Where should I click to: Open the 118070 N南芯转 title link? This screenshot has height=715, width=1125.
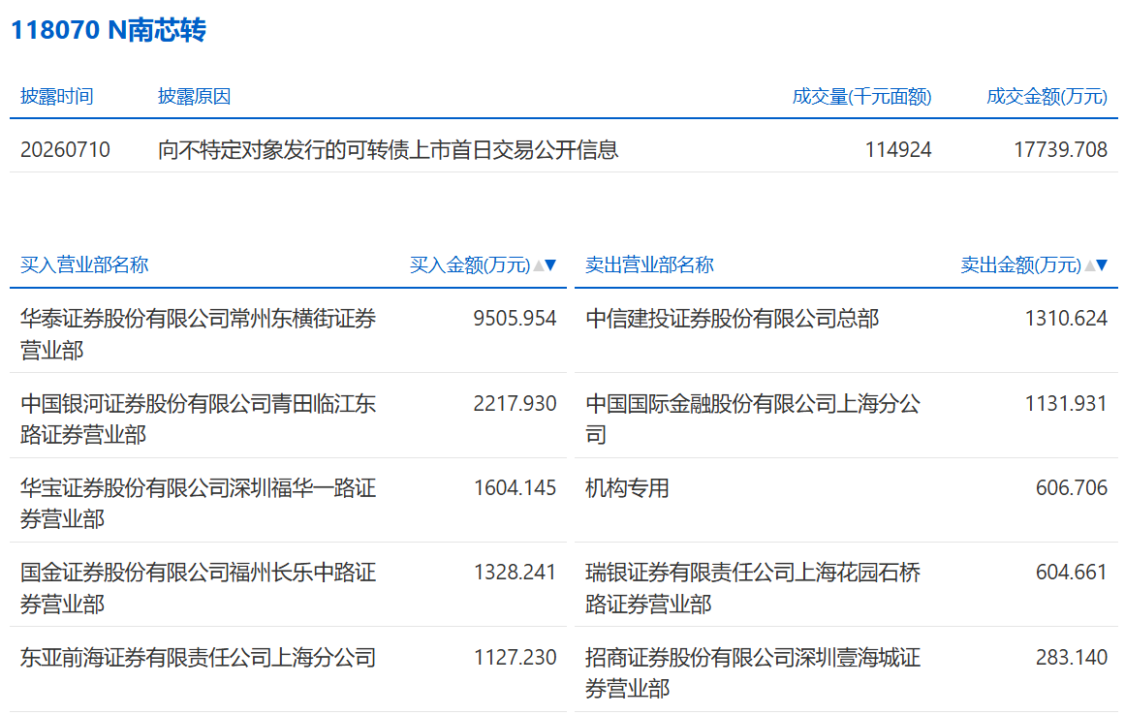(x=109, y=29)
